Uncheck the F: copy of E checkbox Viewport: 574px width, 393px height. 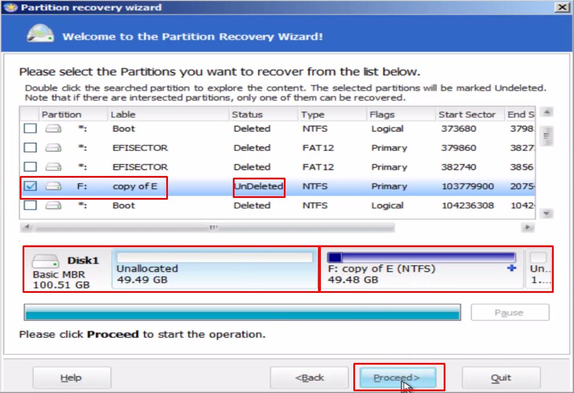pos(30,186)
